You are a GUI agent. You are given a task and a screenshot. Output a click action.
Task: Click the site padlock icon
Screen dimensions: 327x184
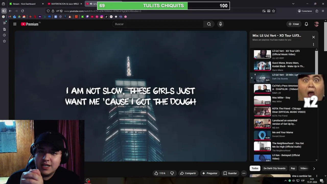(53, 11)
